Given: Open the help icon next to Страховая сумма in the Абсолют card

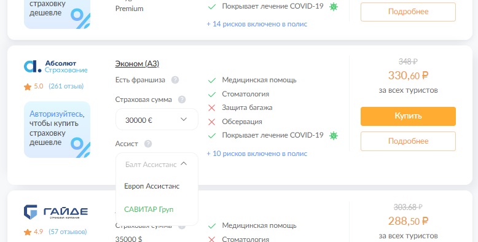Looking at the screenshot, I should coord(182,100).
